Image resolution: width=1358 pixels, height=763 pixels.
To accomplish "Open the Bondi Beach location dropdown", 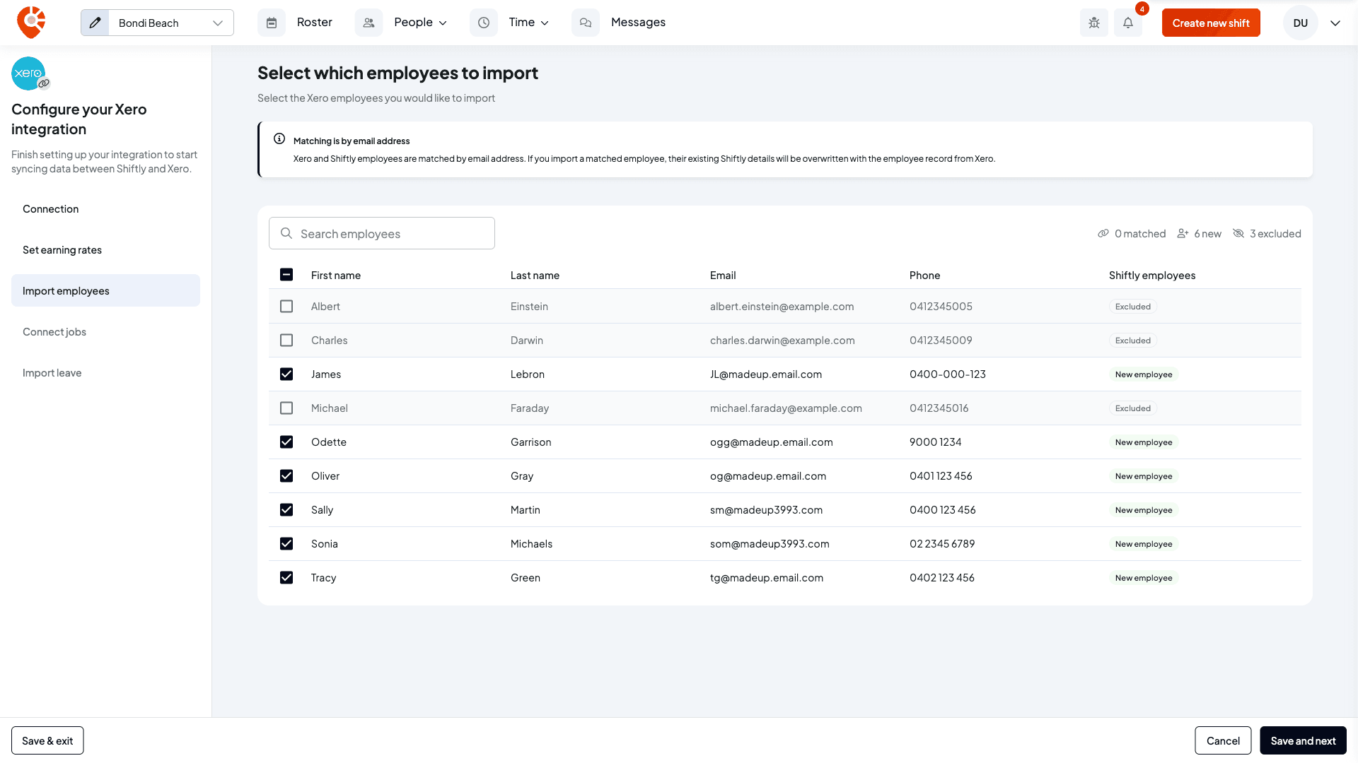I will (x=170, y=23).
